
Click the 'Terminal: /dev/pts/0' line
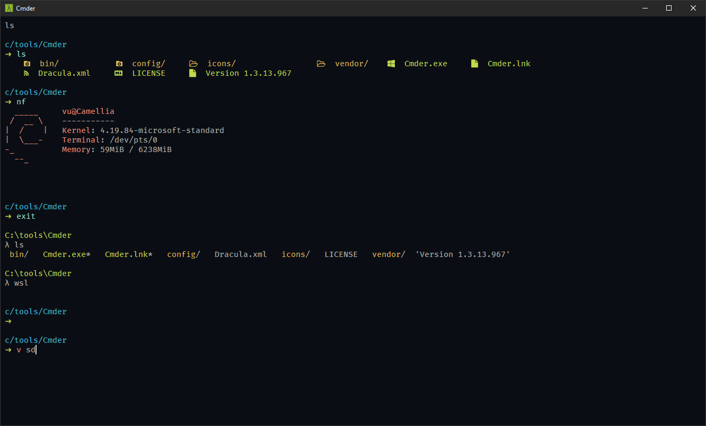coord(110,140)
